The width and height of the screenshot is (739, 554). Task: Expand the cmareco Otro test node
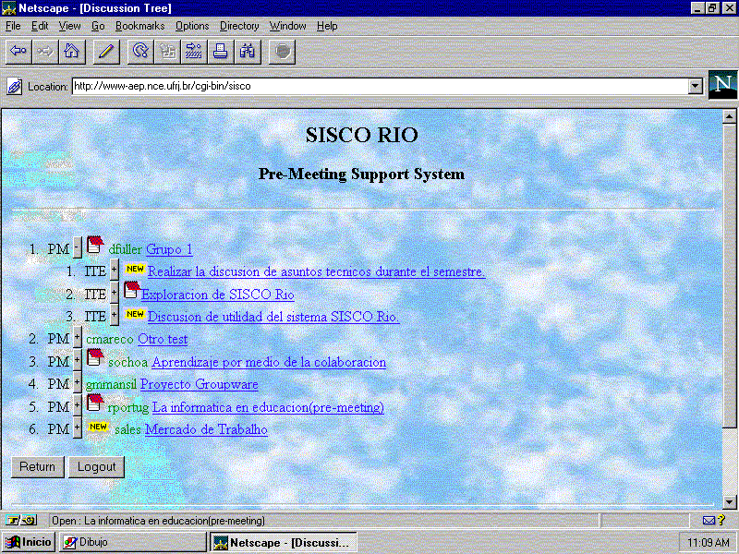pos(78,338)
